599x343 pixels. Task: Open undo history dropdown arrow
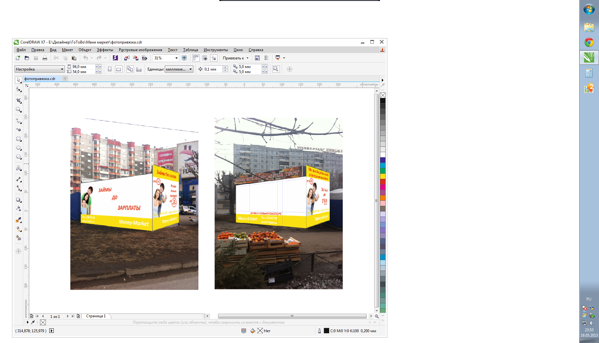coord(92,58)
